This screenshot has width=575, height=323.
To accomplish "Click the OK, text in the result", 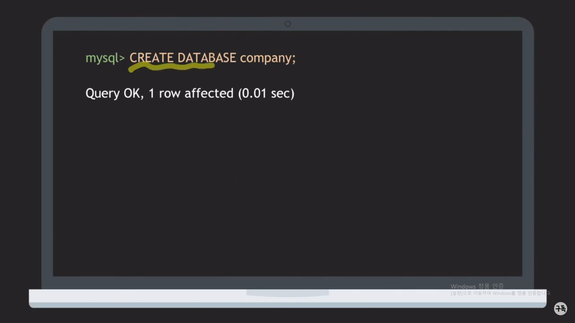I will point(134,93).
